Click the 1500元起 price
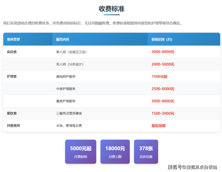 coord(159,77)
